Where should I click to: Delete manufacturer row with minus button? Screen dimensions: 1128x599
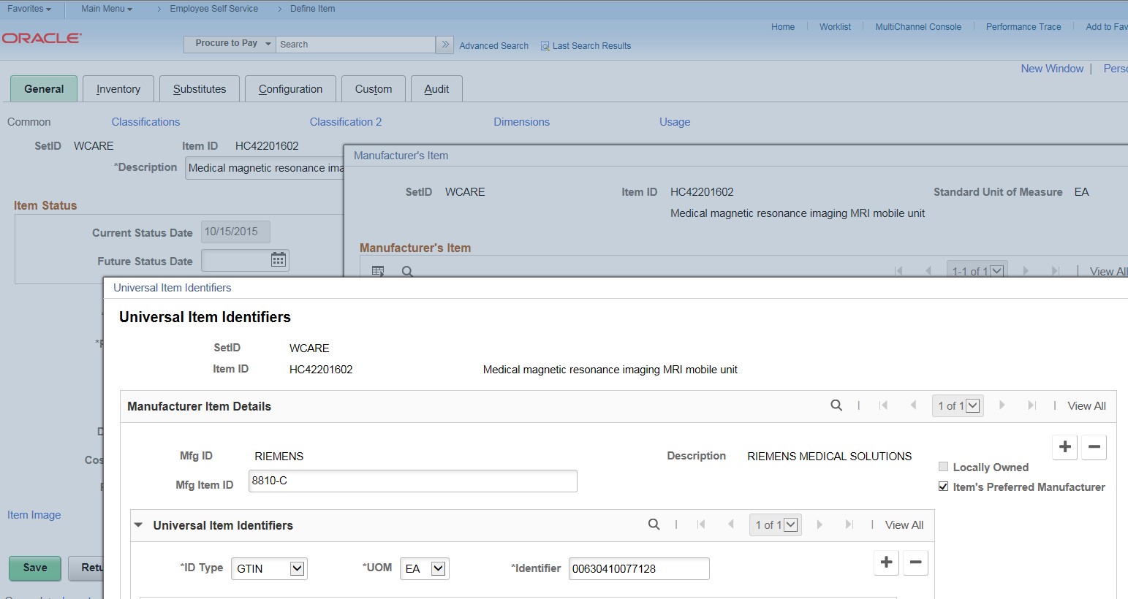(1094, 447)
